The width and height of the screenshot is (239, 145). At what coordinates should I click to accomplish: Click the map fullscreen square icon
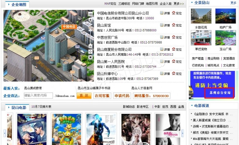coord(90,57)
